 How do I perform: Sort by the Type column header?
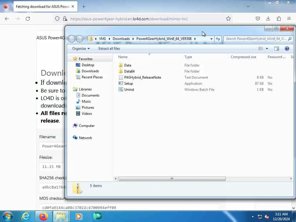pyautogui.click(x=188, y=57)
